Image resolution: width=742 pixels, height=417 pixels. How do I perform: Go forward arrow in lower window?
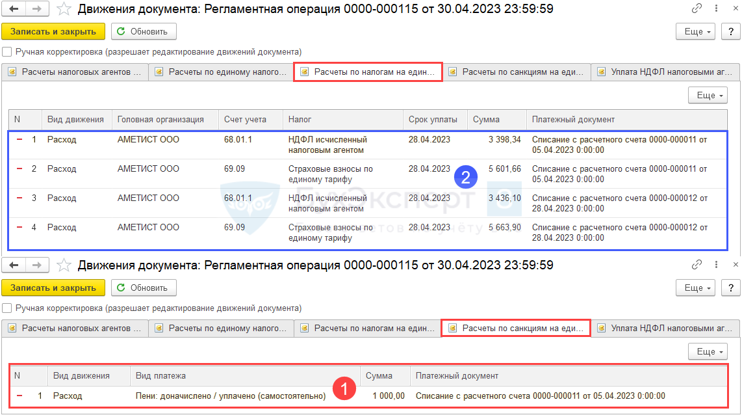coord(37,265)
